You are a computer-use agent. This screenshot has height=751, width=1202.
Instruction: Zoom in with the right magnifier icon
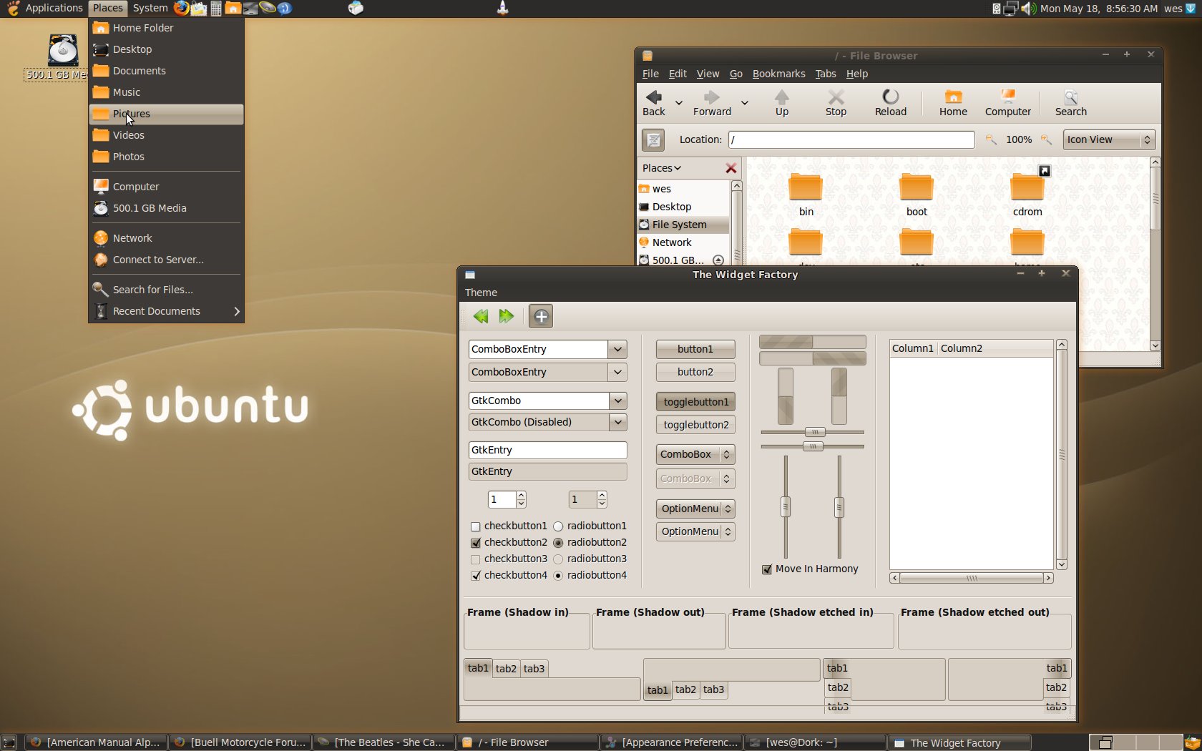tap(1046, 139)
